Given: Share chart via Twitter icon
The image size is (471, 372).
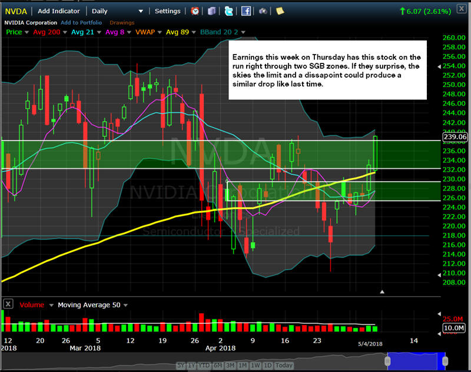Looking at the screenshot, I should (x=228, y=11).
